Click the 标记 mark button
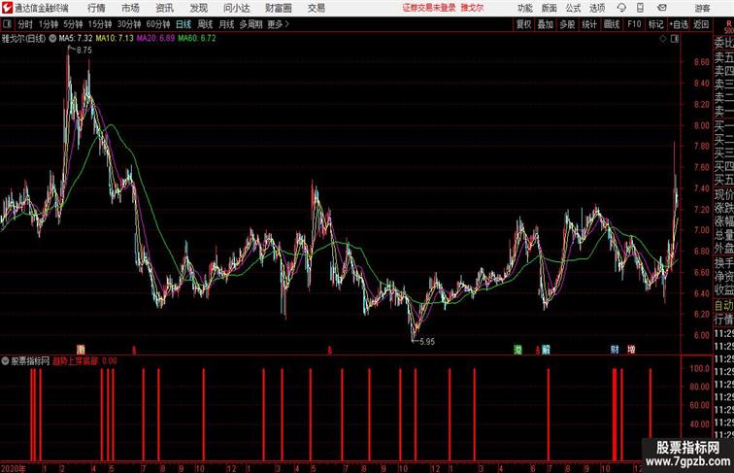 coord(655,24)
